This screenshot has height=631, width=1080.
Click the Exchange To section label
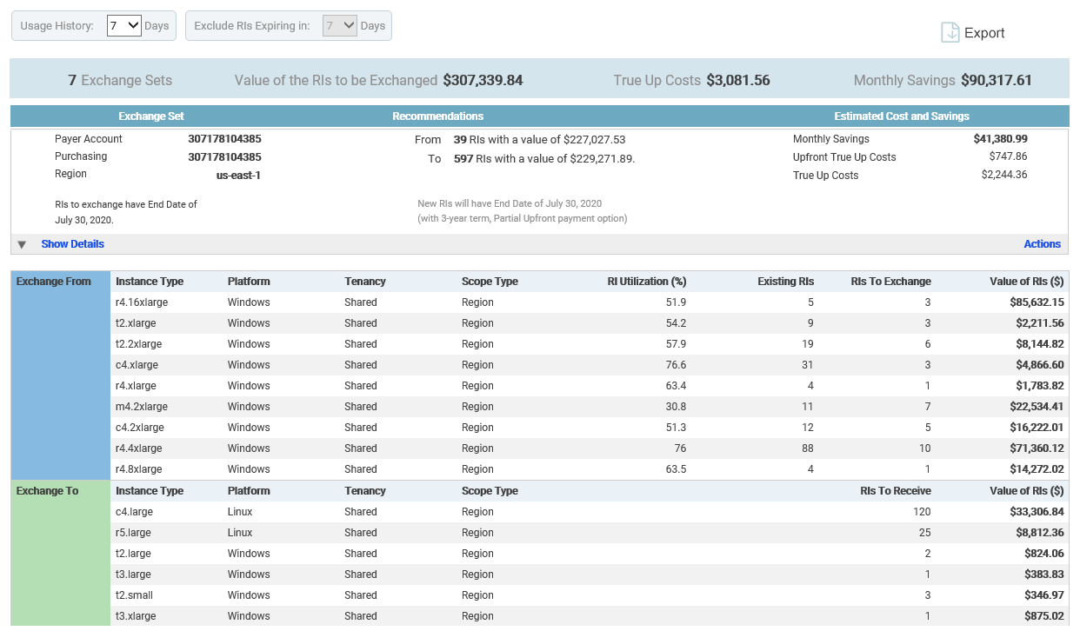click(47, 491)
